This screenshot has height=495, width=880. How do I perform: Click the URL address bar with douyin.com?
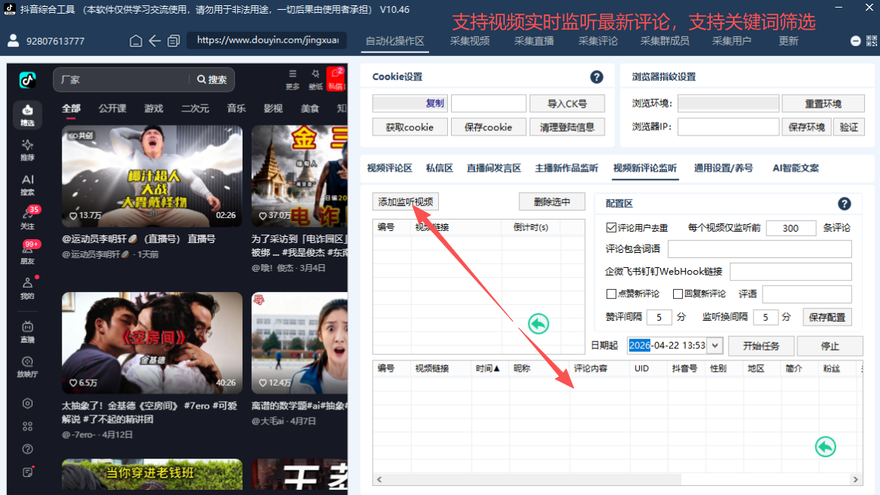267,40
